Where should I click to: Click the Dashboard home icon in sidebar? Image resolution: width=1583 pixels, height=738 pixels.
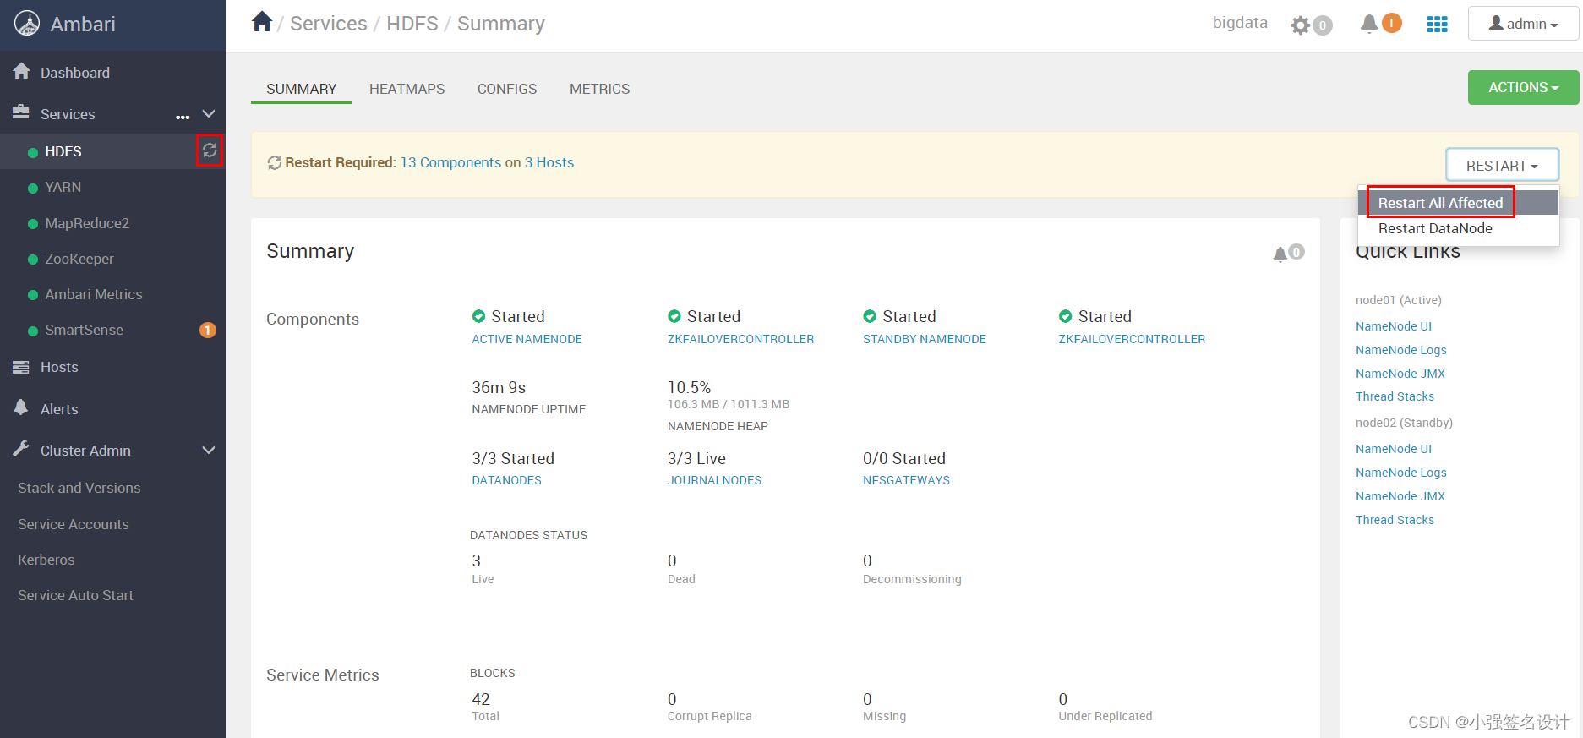click(22, 72)
